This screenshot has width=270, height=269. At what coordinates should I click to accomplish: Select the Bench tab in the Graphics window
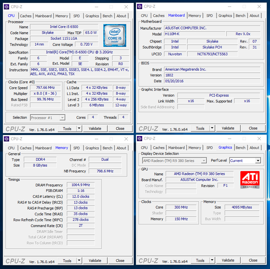coord(241,147)
